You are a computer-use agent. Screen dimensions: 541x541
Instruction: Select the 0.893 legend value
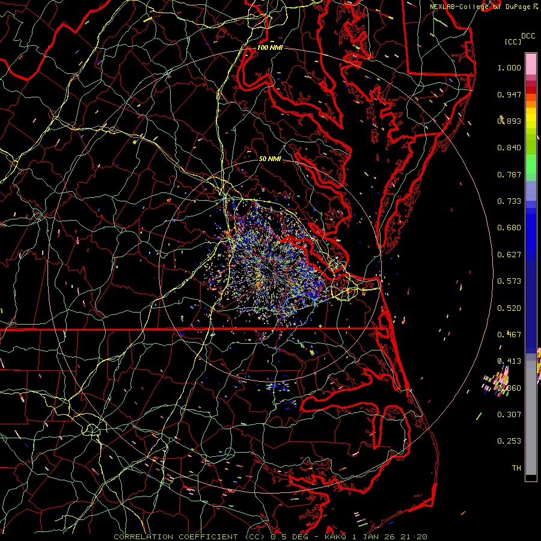coord(509,121)
